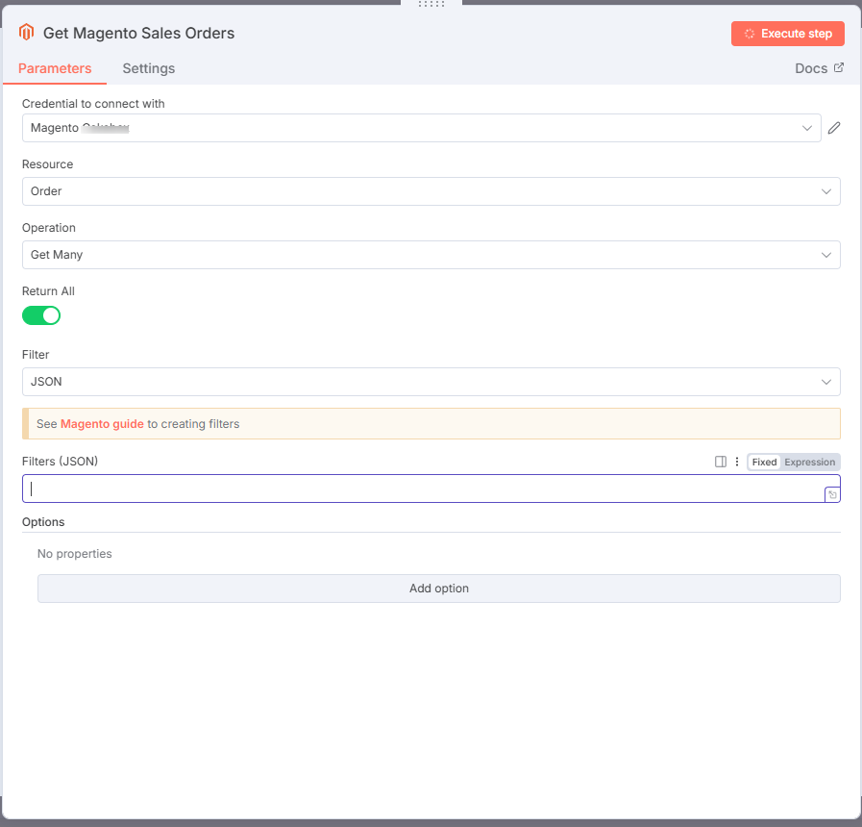862x827 pixels.
Task: Click the Return All label
Action: 48,291
